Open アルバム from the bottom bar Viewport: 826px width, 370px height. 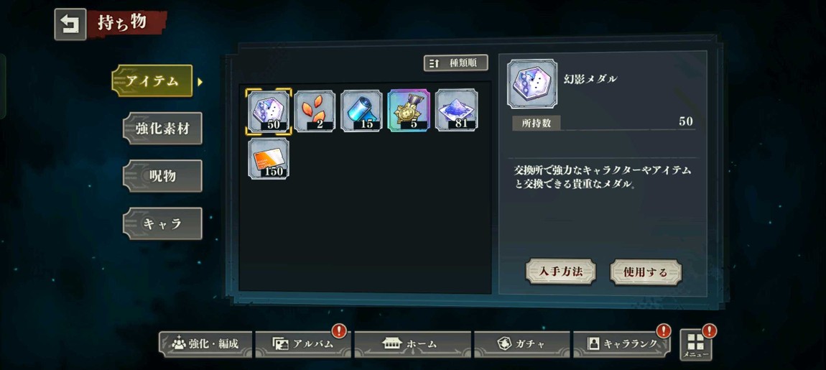(303, 344)
